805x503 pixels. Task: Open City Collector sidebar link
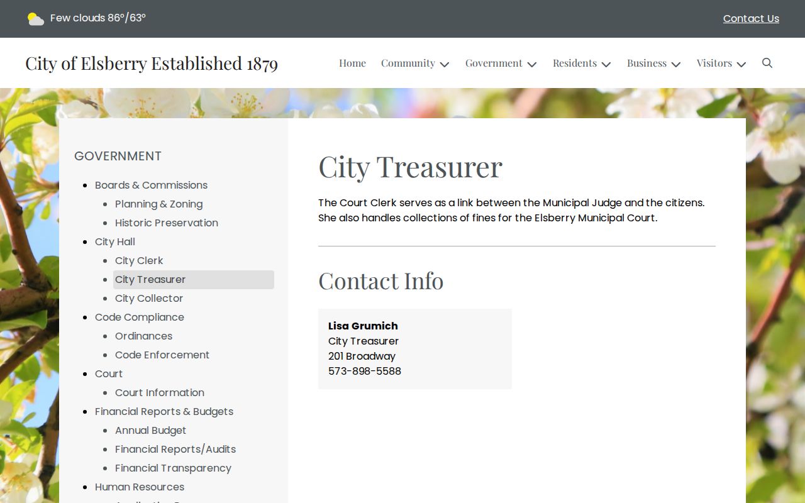(149, 298)
